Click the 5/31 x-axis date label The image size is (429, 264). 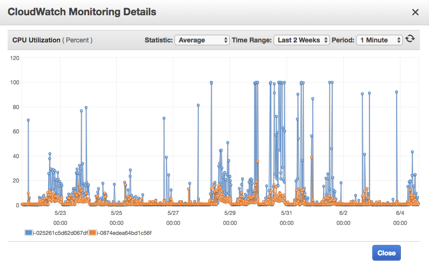click(286, 213)
